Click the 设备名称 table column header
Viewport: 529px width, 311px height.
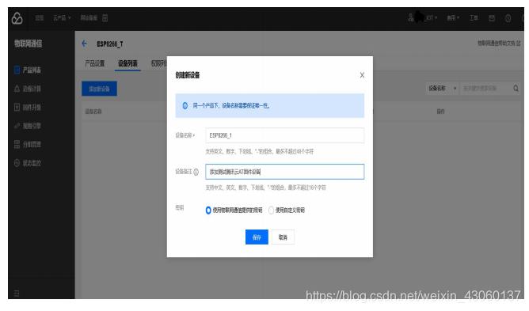tap(93, 112)
